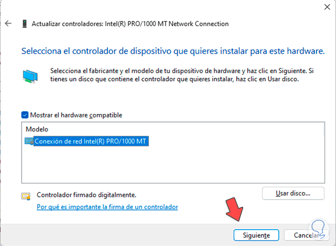Open link about driver signature importance
Viewport: 336px width, 246px height.
107,207
